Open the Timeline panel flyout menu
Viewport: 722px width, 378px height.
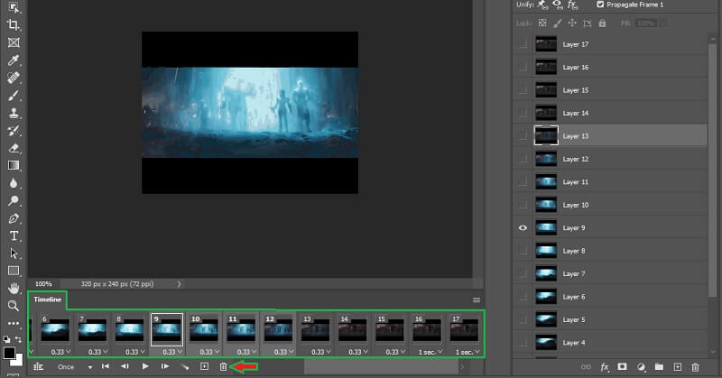(477, 300)
